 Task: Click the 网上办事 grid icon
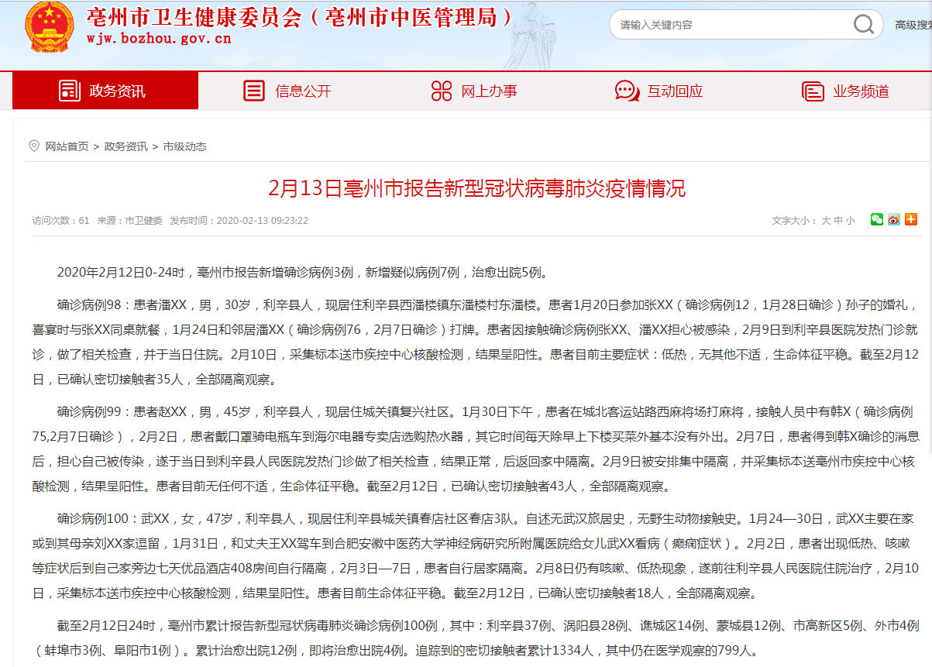(441, 91)
